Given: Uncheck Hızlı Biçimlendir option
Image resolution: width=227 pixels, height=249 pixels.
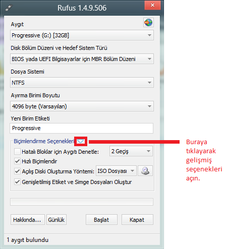Looking at the screenshot, I should point(17,161).
